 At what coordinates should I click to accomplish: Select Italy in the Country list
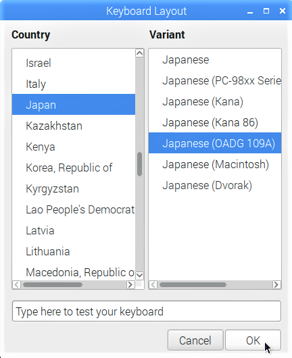click(x=74, y=84)
